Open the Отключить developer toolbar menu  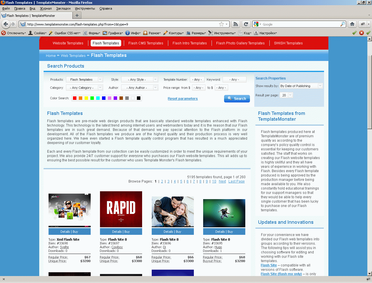14,33
